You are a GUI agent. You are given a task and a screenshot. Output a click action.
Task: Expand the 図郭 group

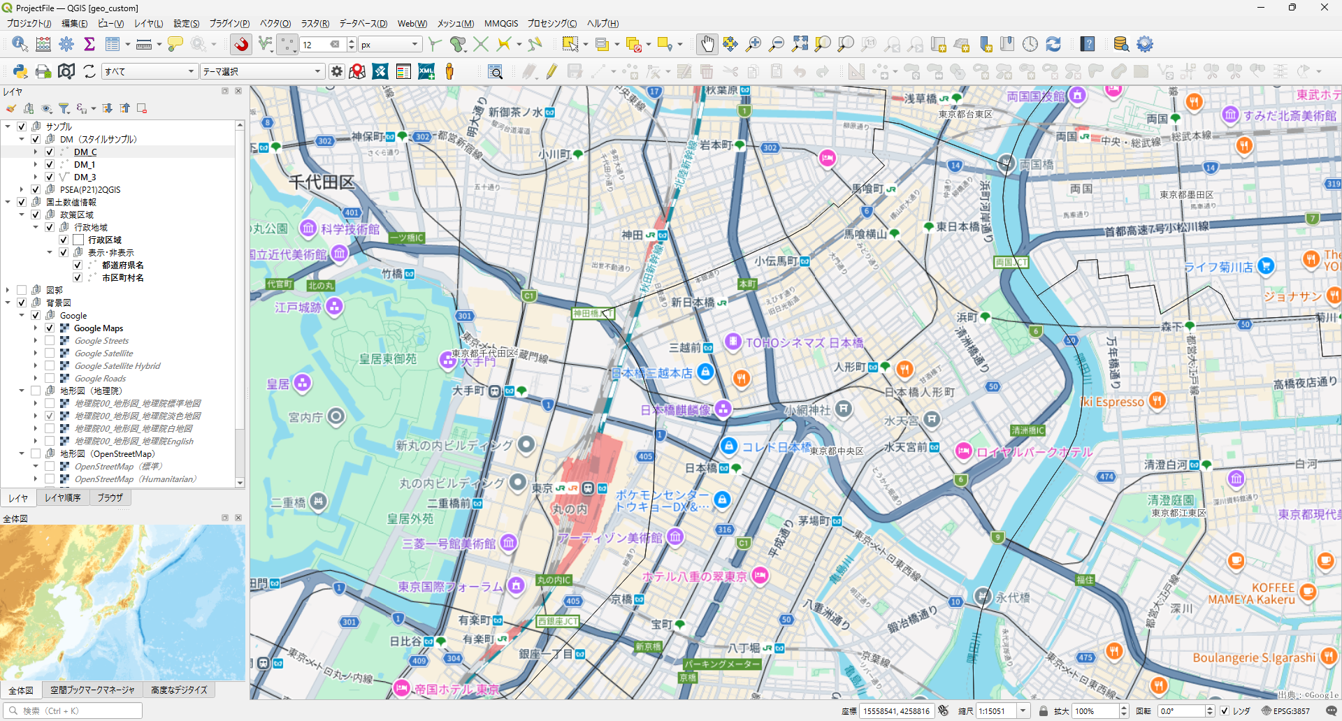tap(8, 290)
